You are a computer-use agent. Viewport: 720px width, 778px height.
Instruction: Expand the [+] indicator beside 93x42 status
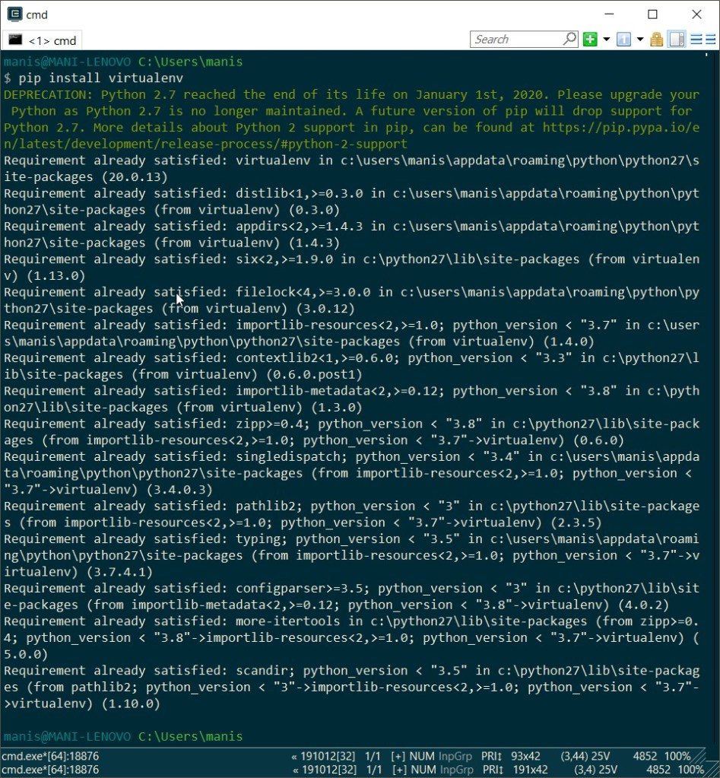pyautogui.click(x=398, y=757)
